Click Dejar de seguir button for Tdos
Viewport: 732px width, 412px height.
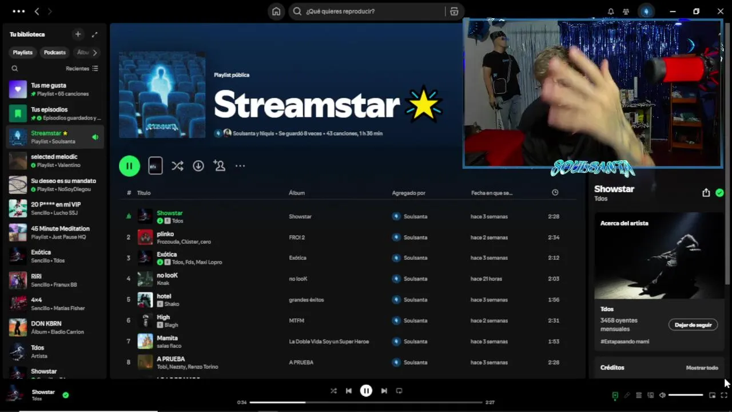pos(693,324)
